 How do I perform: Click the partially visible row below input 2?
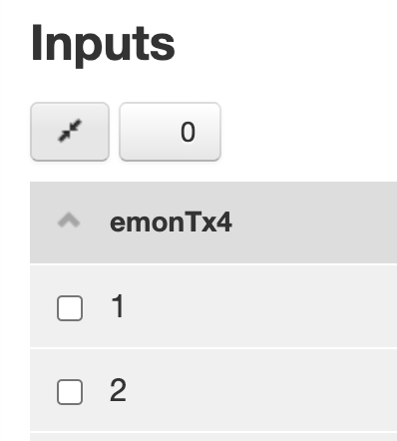(213, 437)
